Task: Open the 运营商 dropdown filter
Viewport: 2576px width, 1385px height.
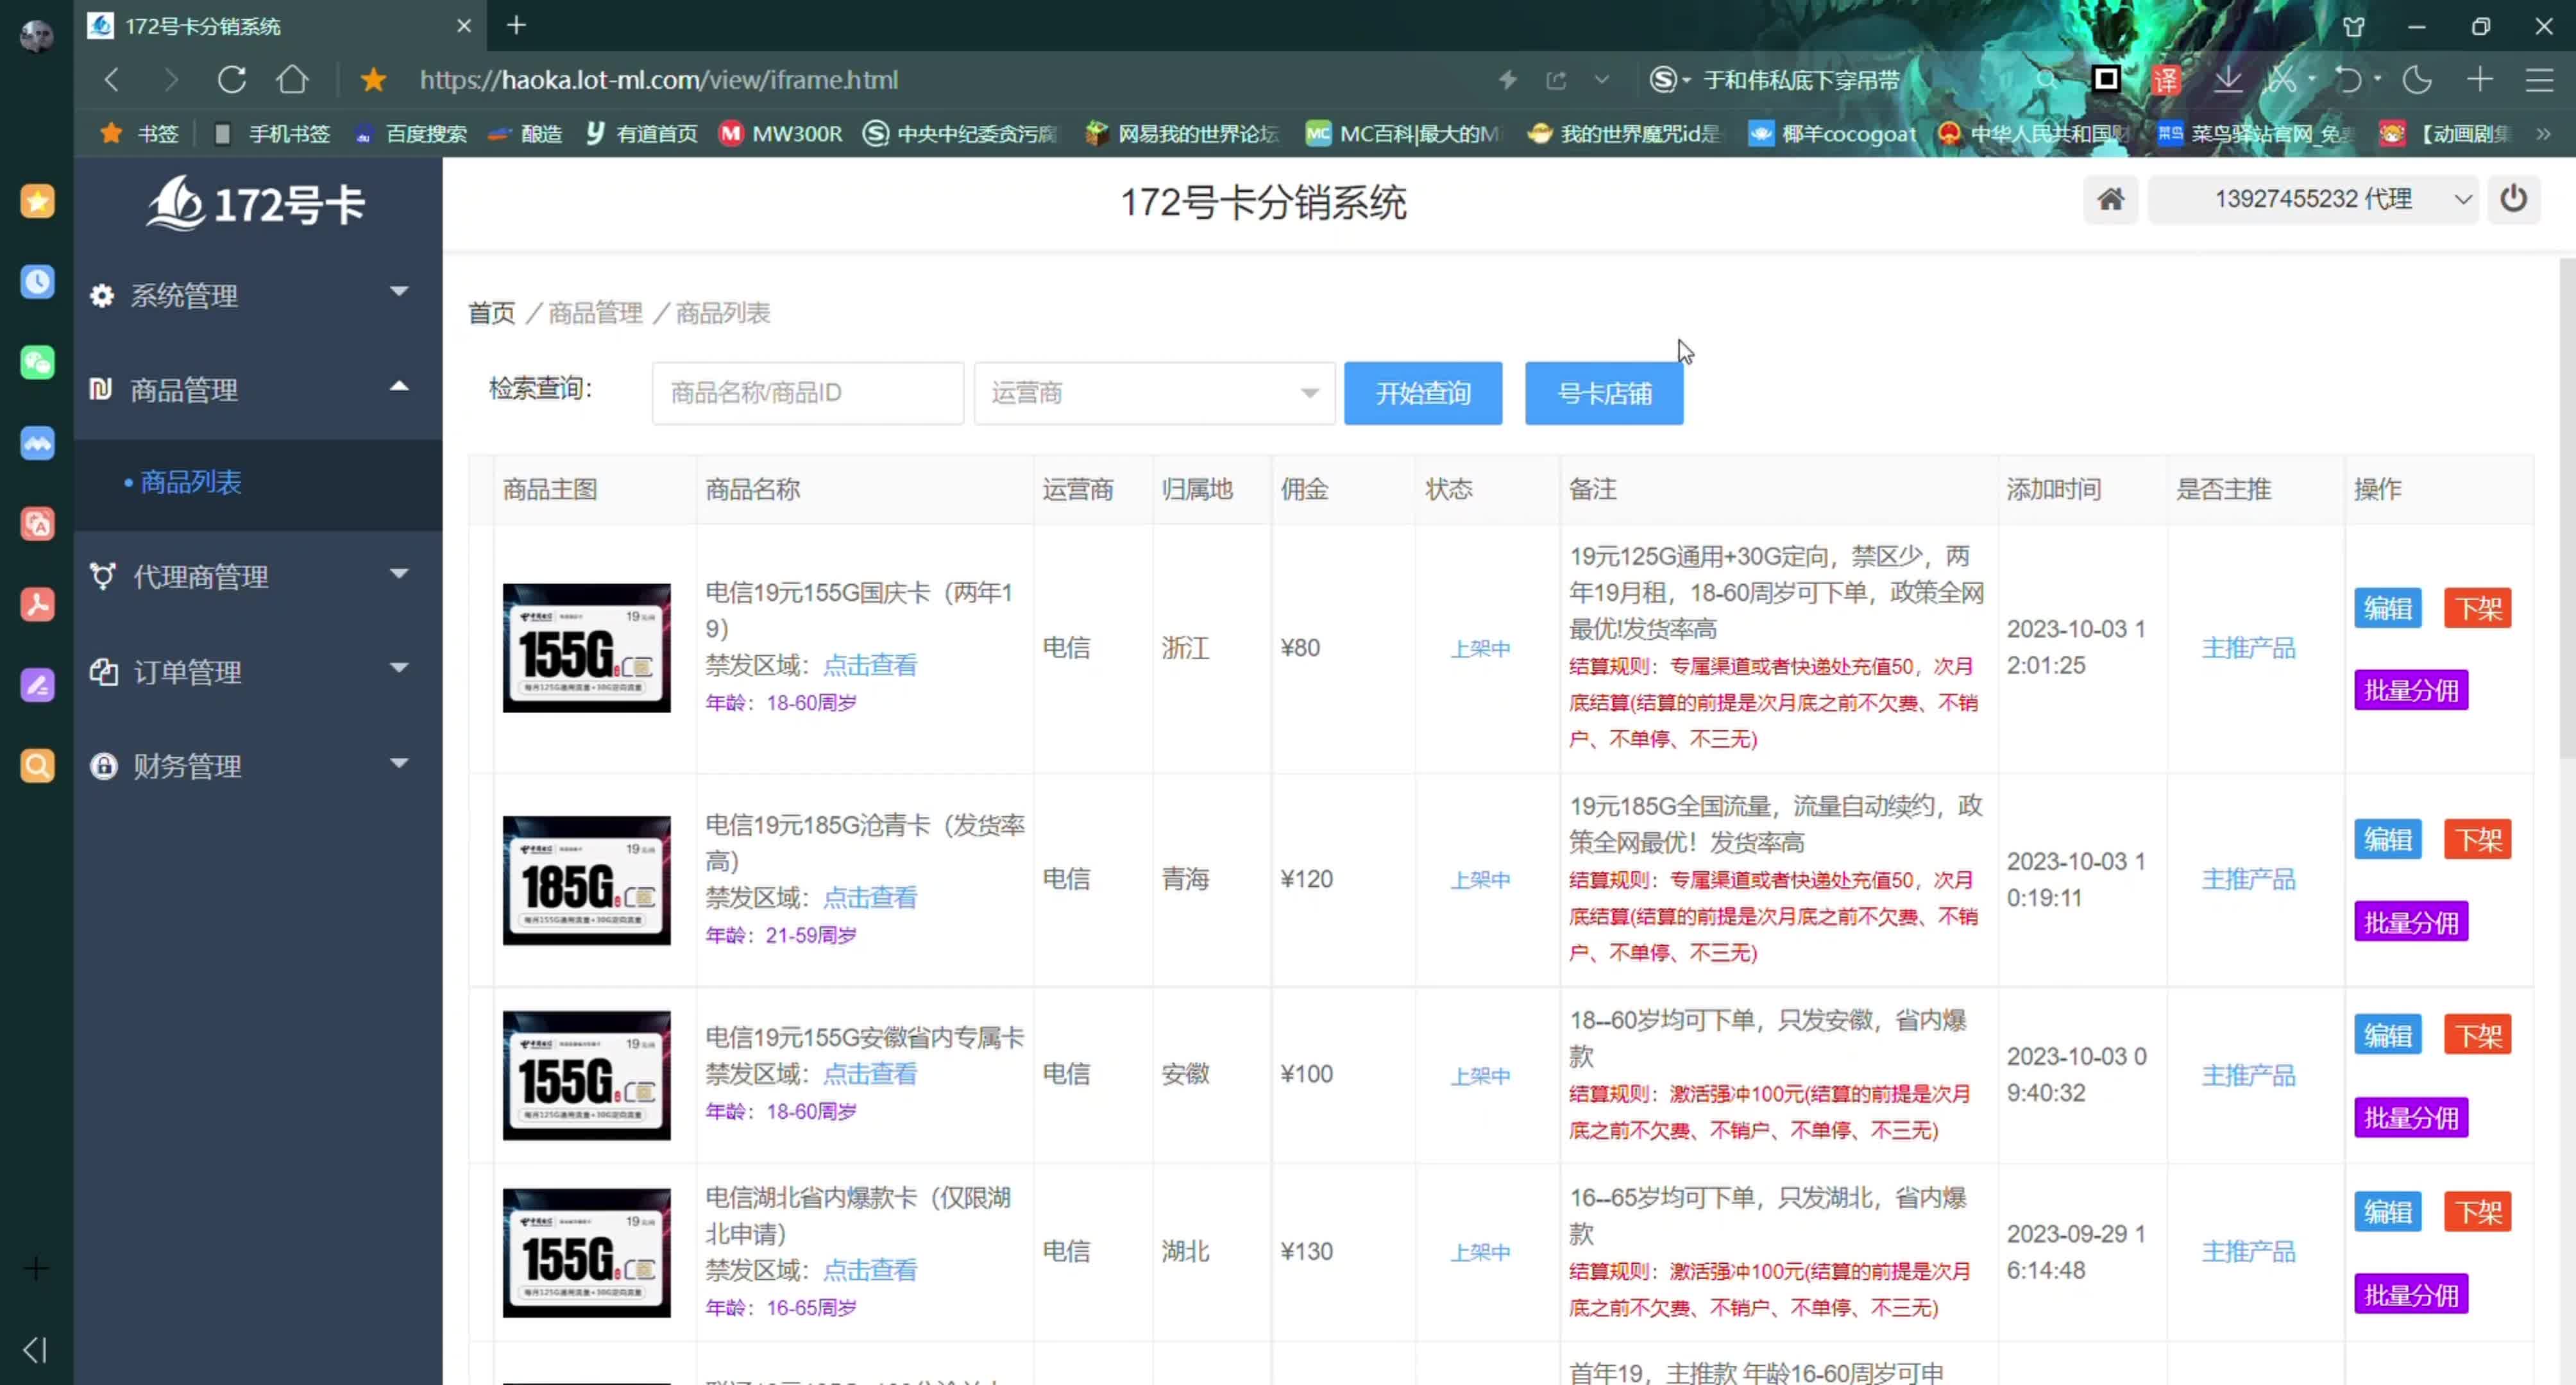Action: click(x=1154, y=393)
